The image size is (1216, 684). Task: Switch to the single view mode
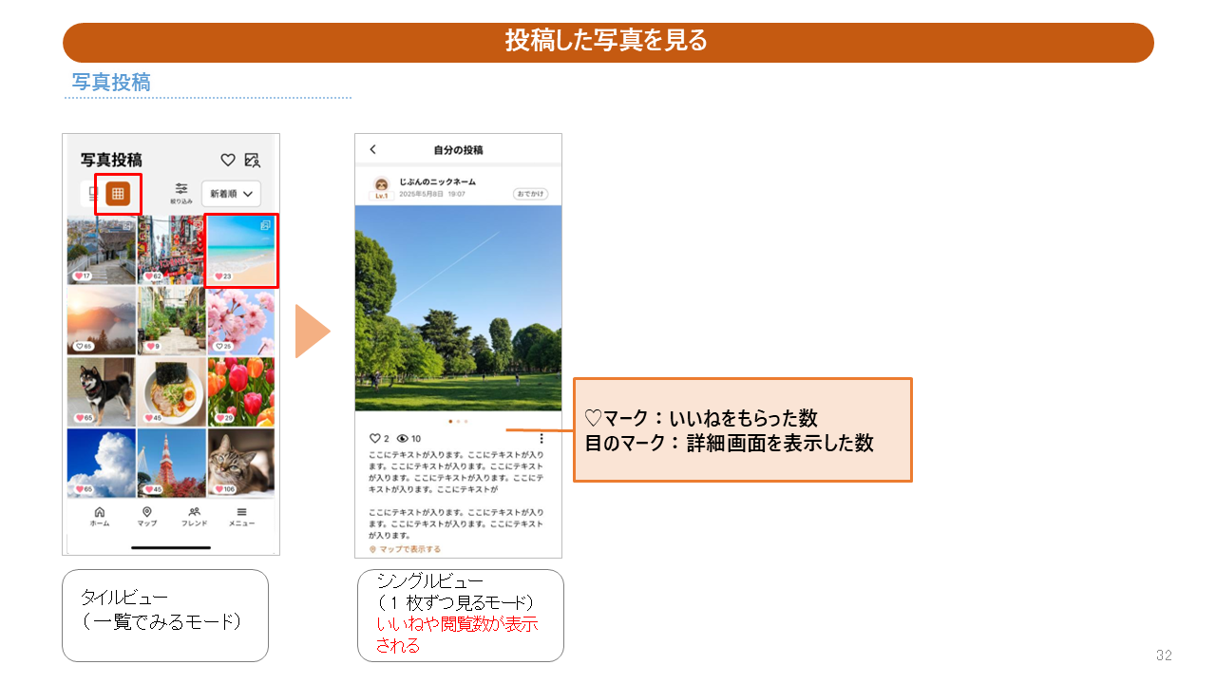(x=92, y=194)
